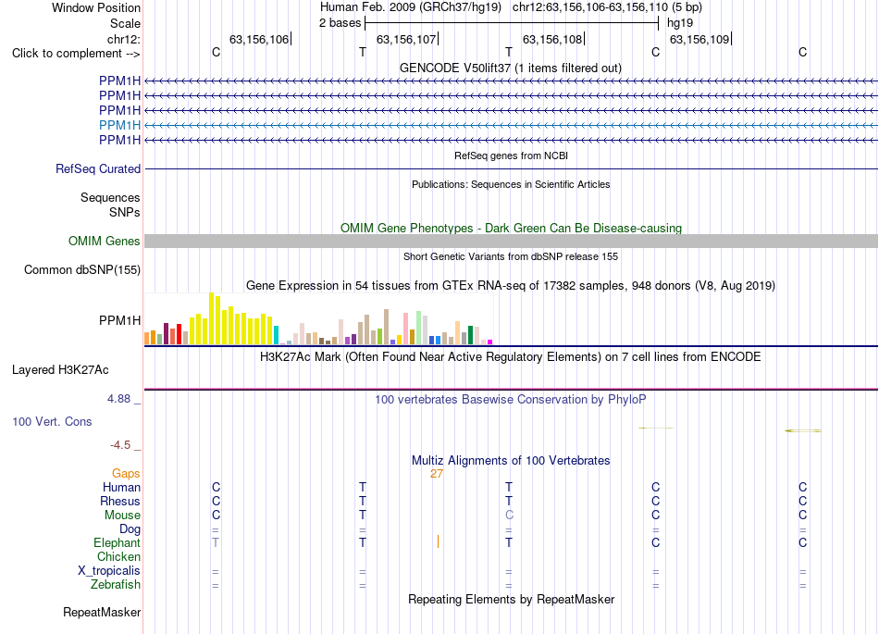Open the H3K27Ac Mark track title
Image resolution: width=879 pixels, height=634 pixels.
pyautogui.click(x=511, y=357)
